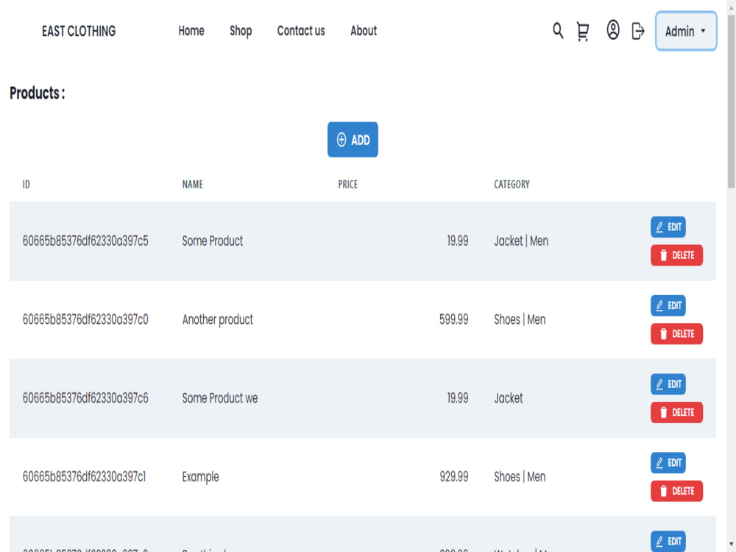Click the shopping cart icon
The width and height of the screenshot is (736, 552).
(x=582, y=32)
